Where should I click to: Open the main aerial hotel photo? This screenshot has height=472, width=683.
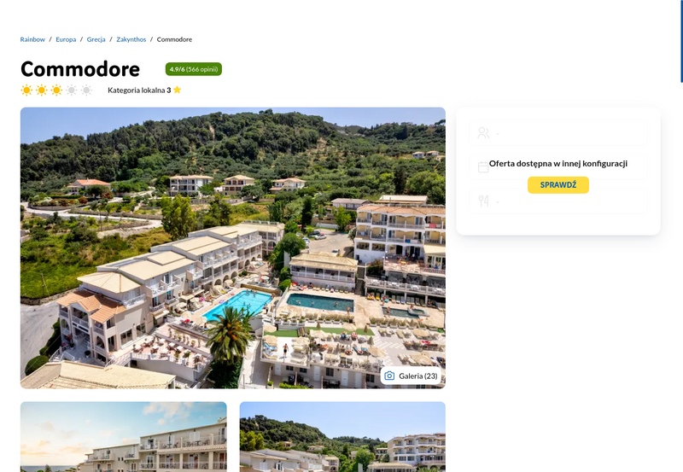[x=232, y=248]
